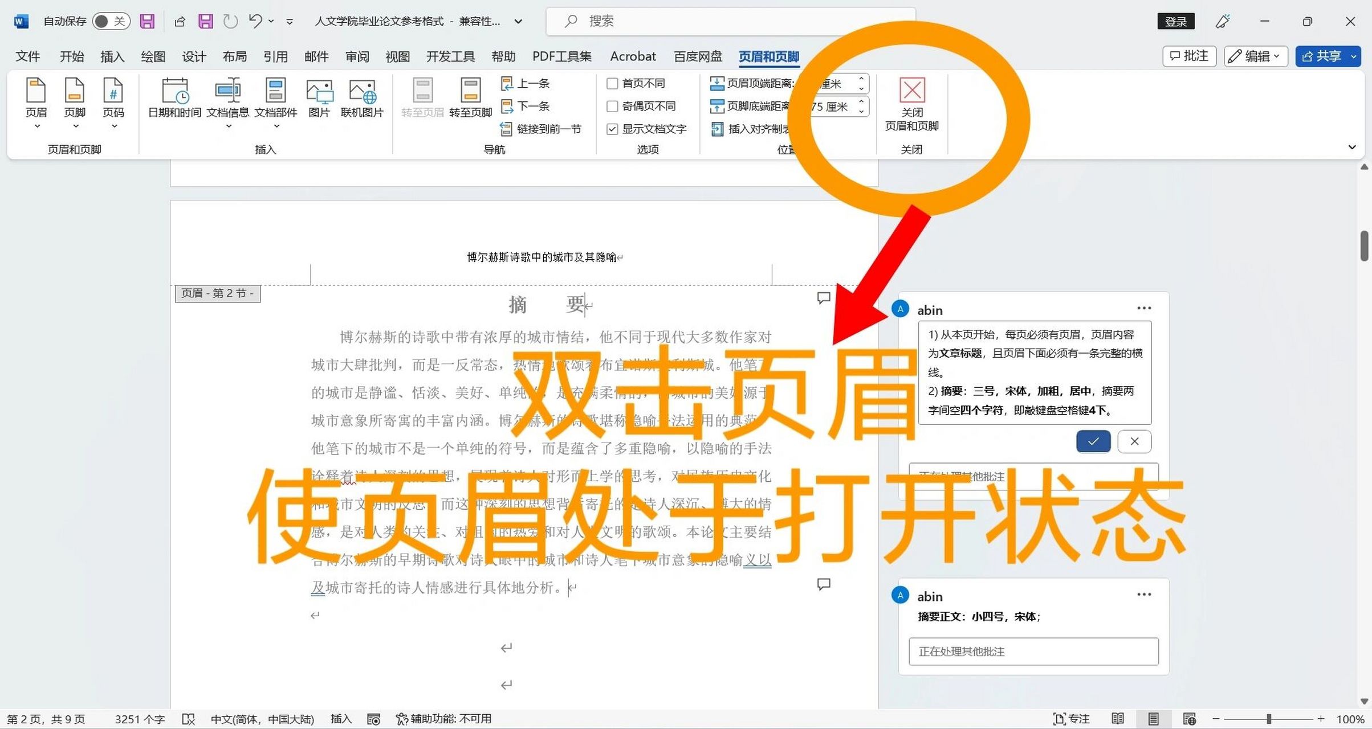Insert 联机图片 into the header

363,103
